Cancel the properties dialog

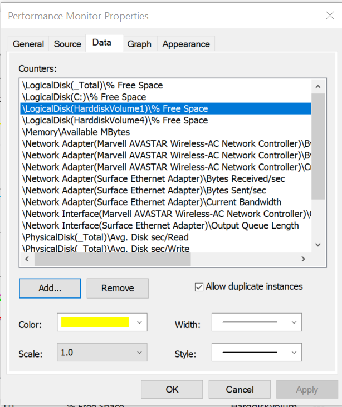(240, 390)
